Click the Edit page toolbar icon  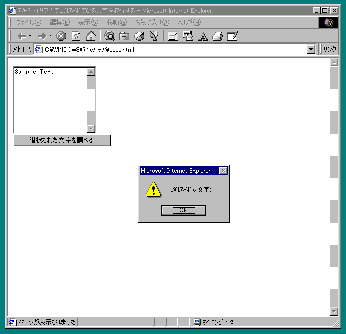pos(232,36)
